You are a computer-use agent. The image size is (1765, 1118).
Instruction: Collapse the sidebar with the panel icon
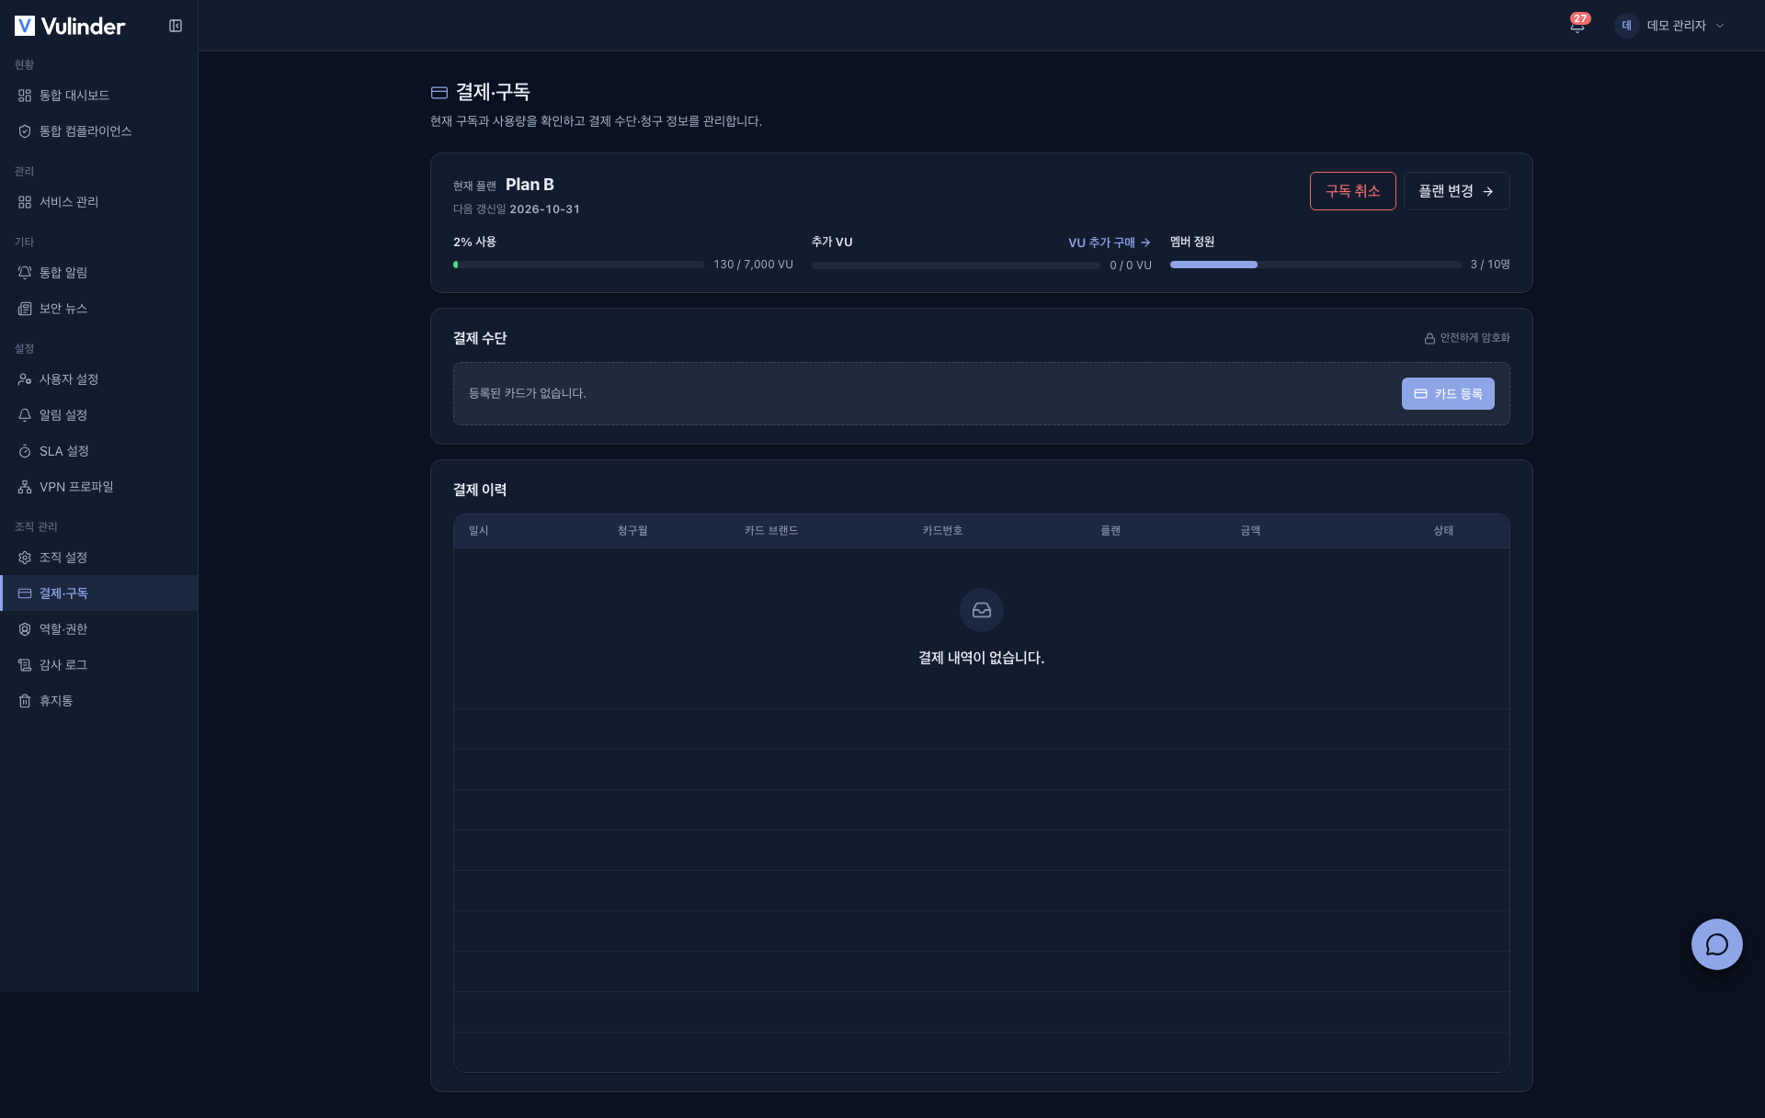tap(176, 26)
